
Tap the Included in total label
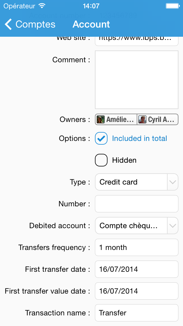tap(140, 138)
